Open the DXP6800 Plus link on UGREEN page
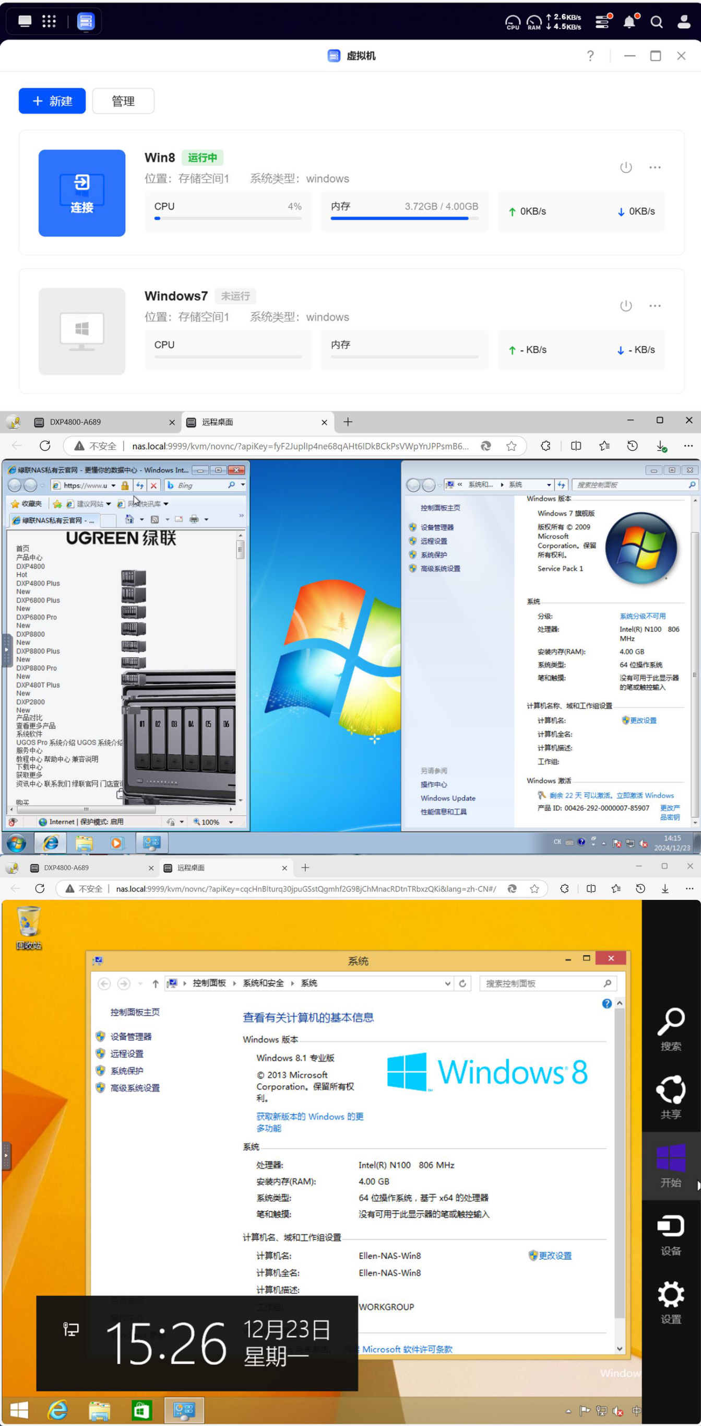The image size is (701, 1426). point(38,600)
